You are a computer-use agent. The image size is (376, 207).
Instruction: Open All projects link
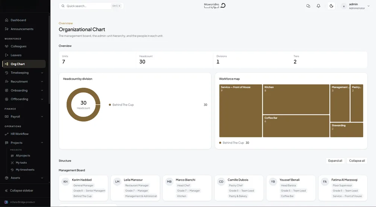23,156
